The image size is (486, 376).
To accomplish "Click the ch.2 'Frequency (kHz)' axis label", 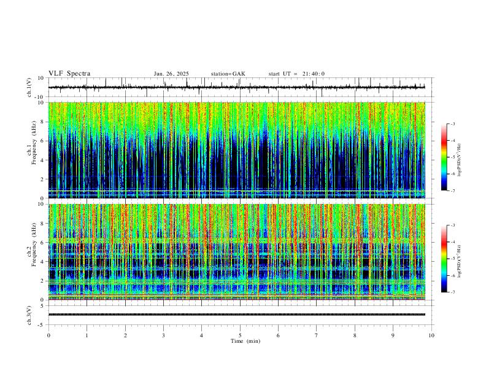I will point(34,245).
